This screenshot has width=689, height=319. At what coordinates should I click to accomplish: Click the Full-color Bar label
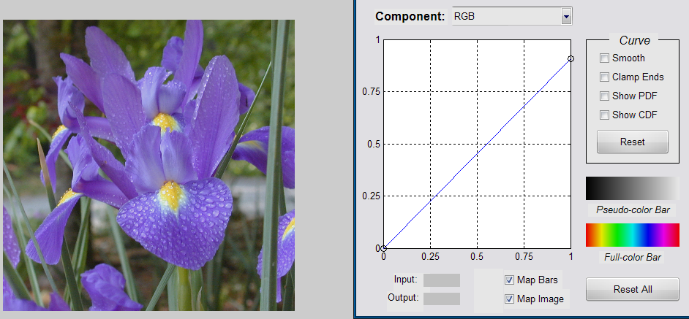(x=633, y=258)
